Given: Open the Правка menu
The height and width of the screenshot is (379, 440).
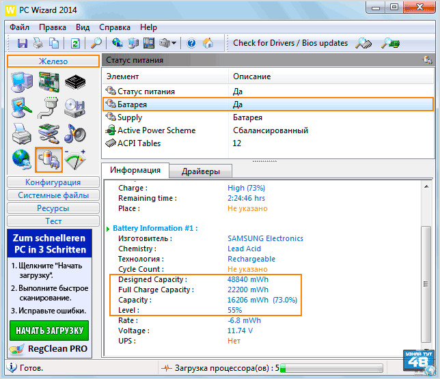Looking at the screenshot, I should 53,27.
